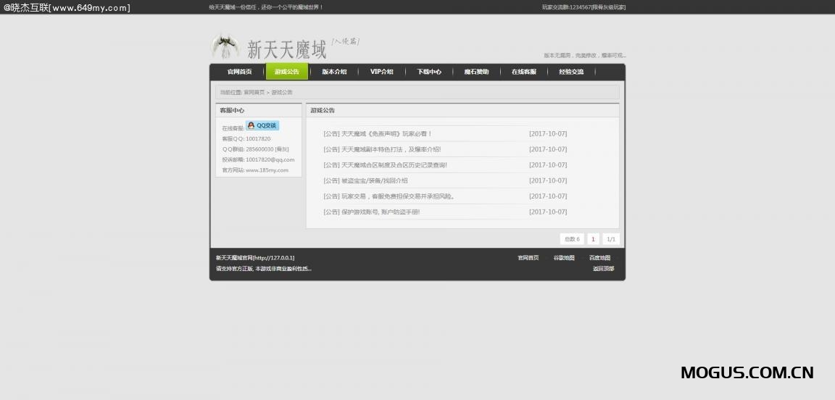835x400 pixels.
Task: Click 返回顶部 in the footer
Action: pyautogui.click(x=603, y=269)
